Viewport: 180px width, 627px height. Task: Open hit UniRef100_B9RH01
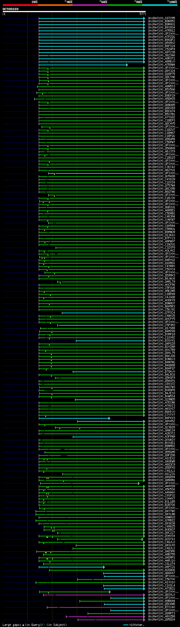[x=161, y=25]
